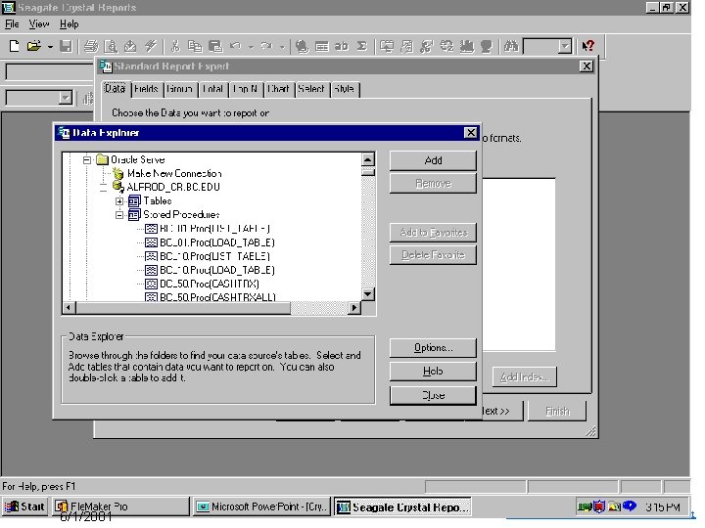Expand the Tables node
705x528 pixels.
119,201
